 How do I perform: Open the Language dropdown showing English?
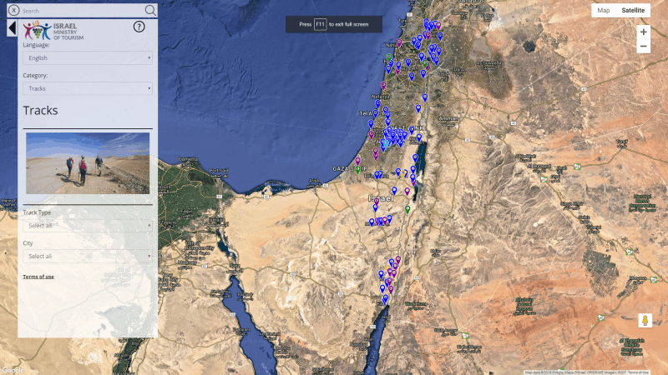tap(88, 58)
